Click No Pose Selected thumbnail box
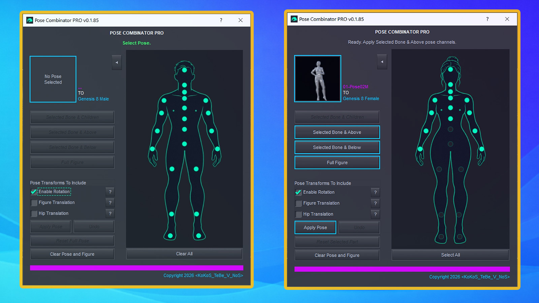Screen dimensions: 539x303 click(x=53, y=79)
